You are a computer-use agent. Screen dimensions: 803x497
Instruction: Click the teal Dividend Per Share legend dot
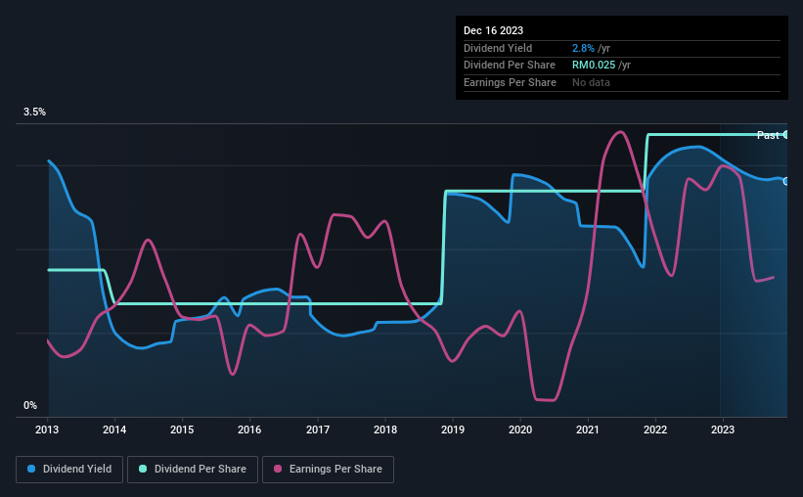tap(143, 469)
